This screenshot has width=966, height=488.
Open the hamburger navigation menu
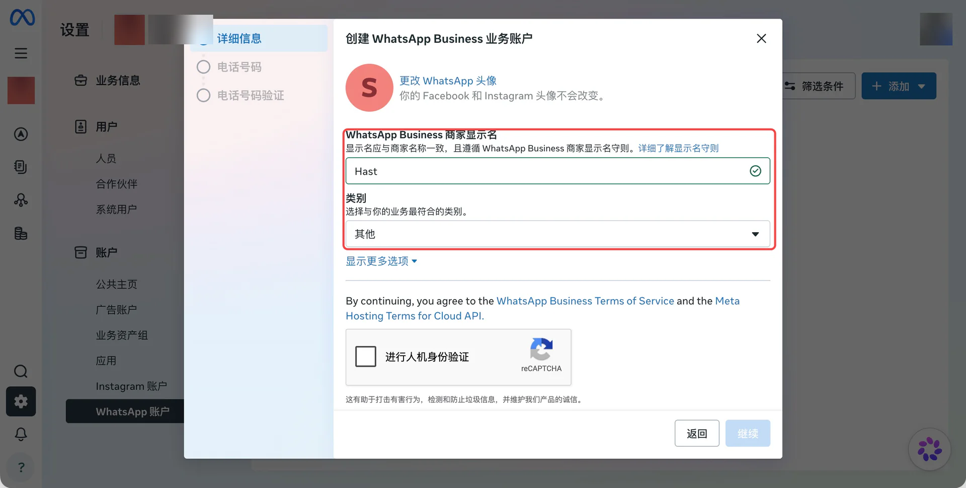tap(21, 53)
